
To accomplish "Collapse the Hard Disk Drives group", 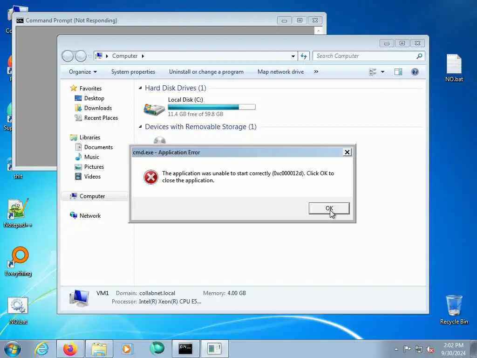I will [140, 88].
